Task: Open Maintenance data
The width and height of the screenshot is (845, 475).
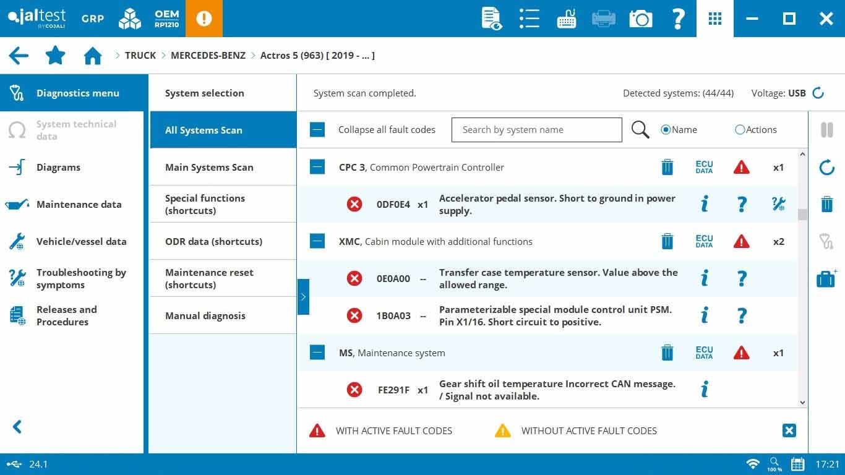Action: pyautogui.click(x=72, y=204)
